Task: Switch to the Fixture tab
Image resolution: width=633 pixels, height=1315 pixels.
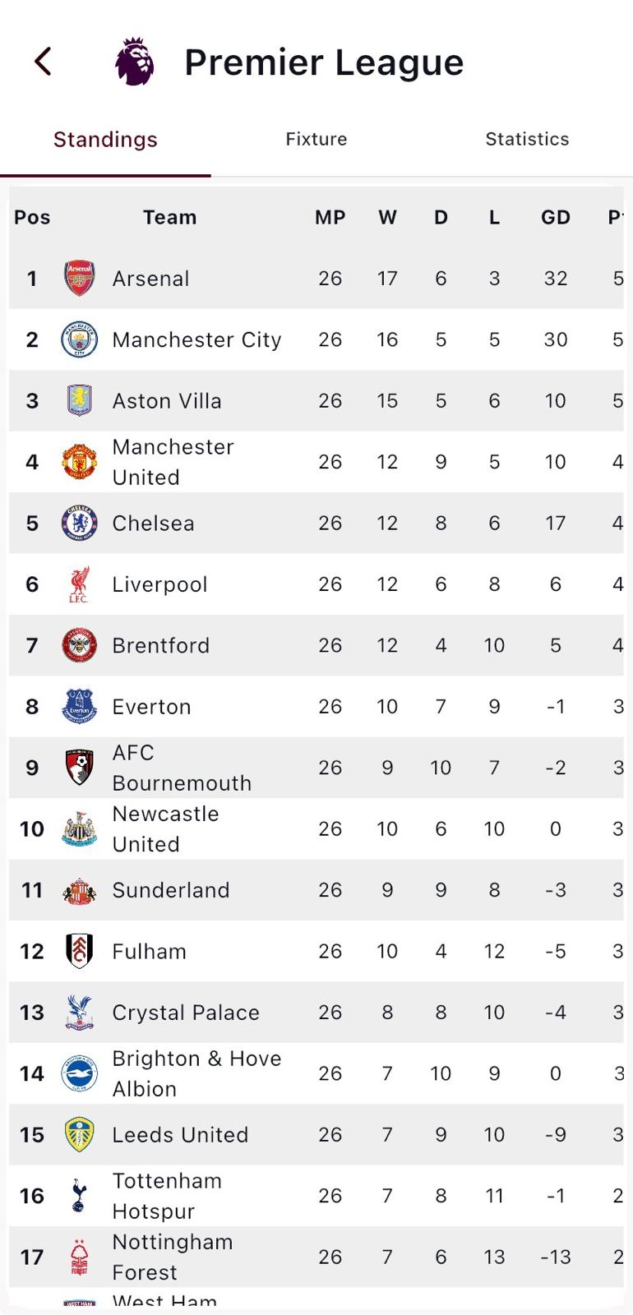Action: coord(316,139)
